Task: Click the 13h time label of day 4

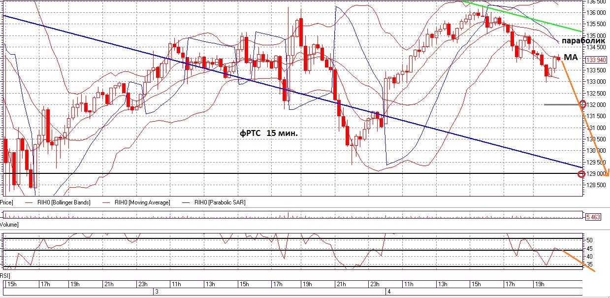Action: coord(442,285)
